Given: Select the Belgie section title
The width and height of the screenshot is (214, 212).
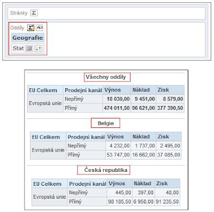Looking at the screenshot, I should click(x=105, y=123).
